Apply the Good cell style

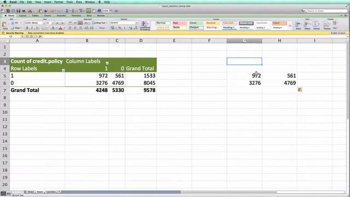coord(196,23)
